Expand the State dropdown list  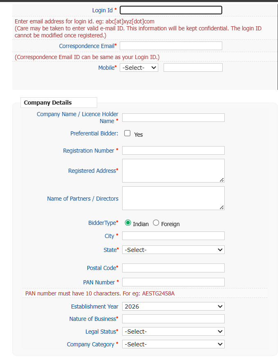tap(173, 250)
